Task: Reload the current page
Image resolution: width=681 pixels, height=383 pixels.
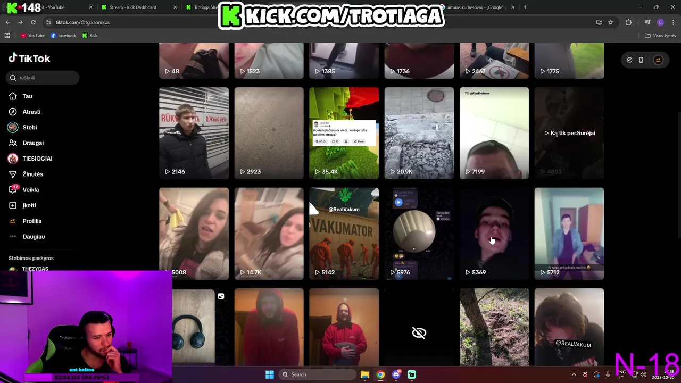Action: [33, 22]
